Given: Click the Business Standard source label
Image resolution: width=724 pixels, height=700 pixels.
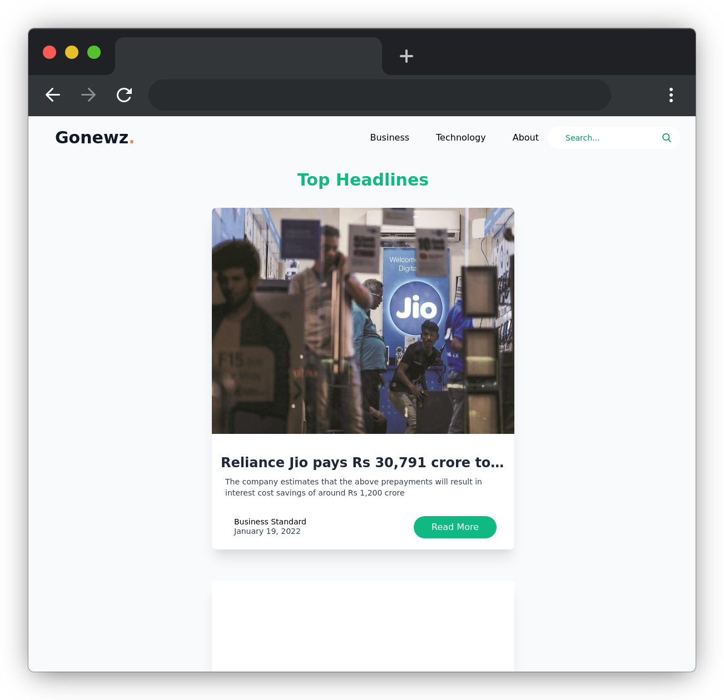Looking at the screenshot, I should (x=270, y=522).
